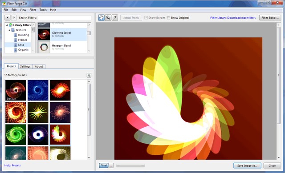
Task: Click the Search Filters input field
Action: 65,18
